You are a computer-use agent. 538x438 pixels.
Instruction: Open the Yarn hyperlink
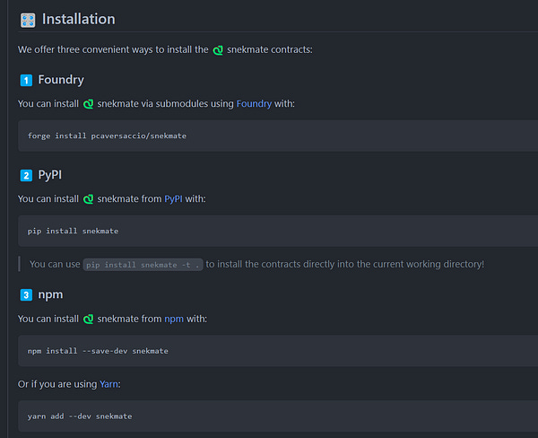pos(108,384)
